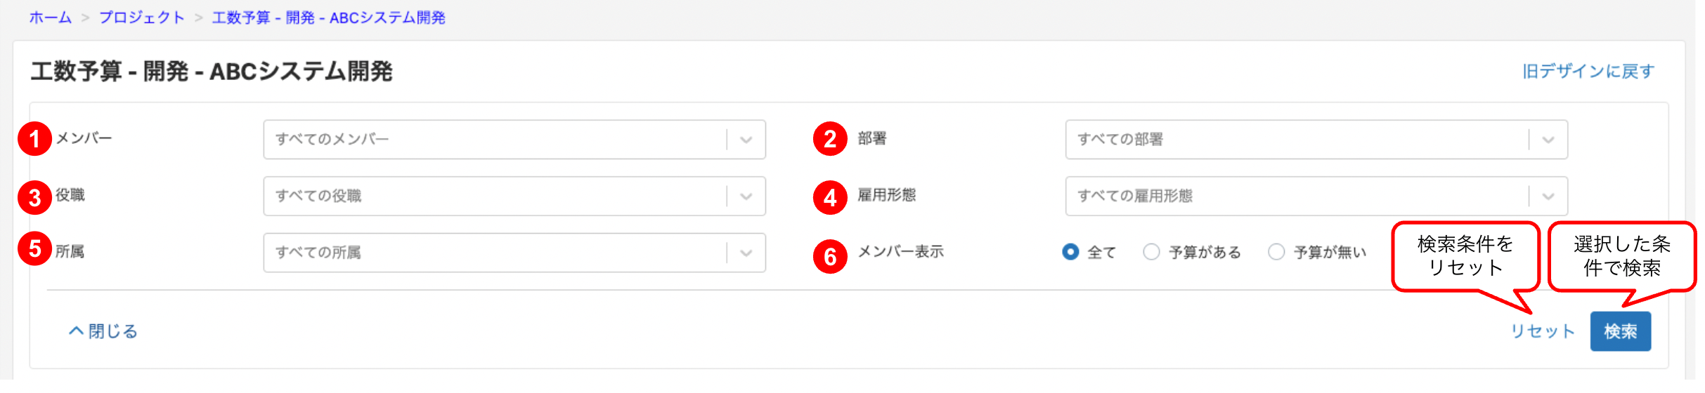The width and height of the screenshot is (1705, 393).
Task: Click chevron arrow in 部署 dropdown
Action: coord(1548,140)
